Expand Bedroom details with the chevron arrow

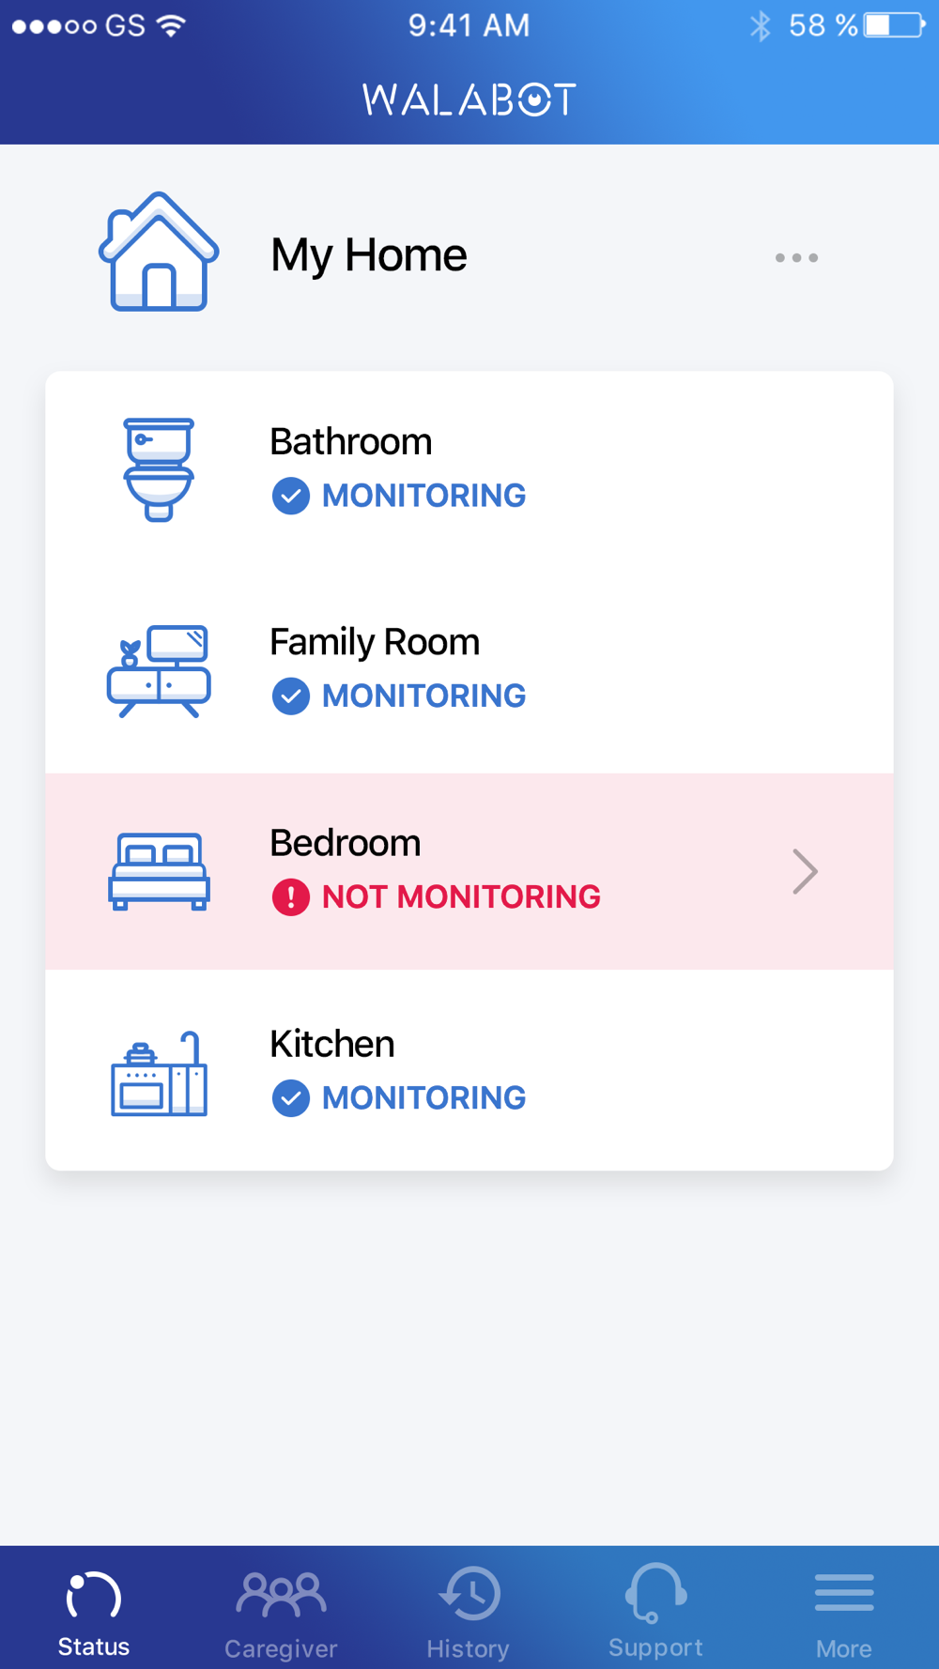[x=805, y=871]
